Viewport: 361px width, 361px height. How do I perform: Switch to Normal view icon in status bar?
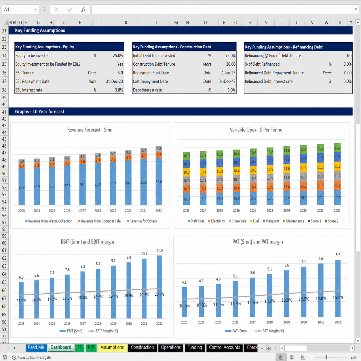coord(281,357)
